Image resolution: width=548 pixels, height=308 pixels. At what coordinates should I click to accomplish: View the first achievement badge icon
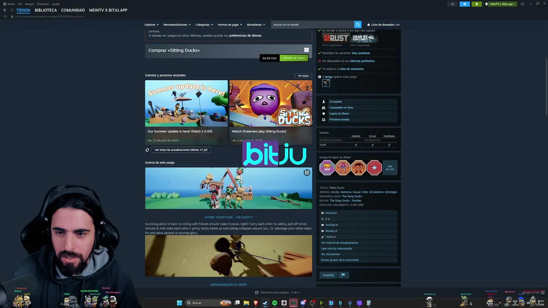327,168
